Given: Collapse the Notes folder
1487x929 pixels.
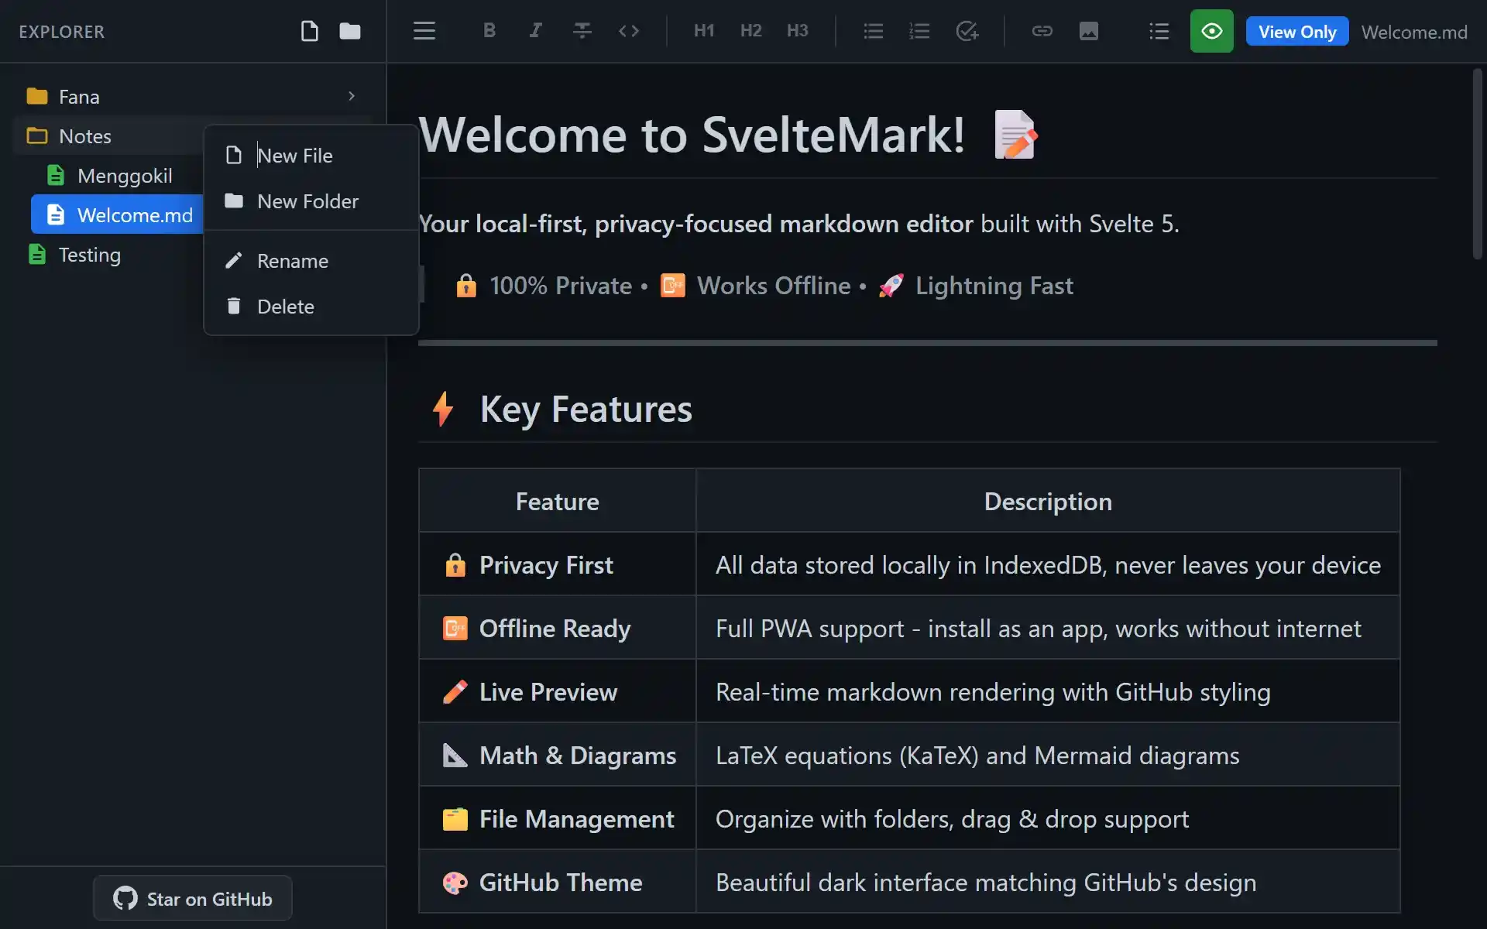Looking at the screenshot, I should click(x=85, y=135).
